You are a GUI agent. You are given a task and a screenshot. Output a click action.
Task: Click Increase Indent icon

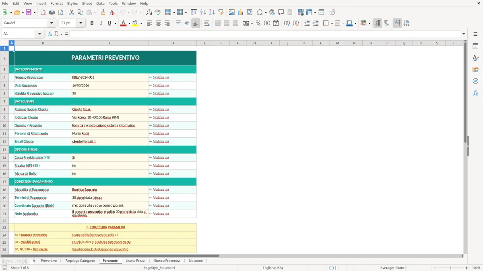(307, 23)
